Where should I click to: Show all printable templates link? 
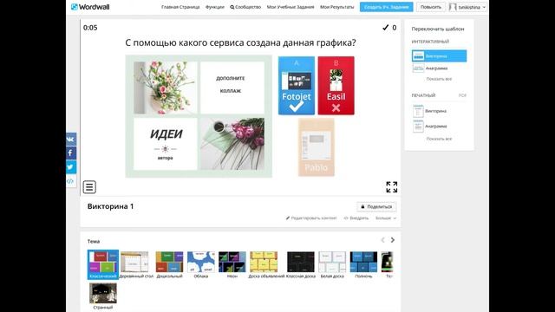click(439, 139)
